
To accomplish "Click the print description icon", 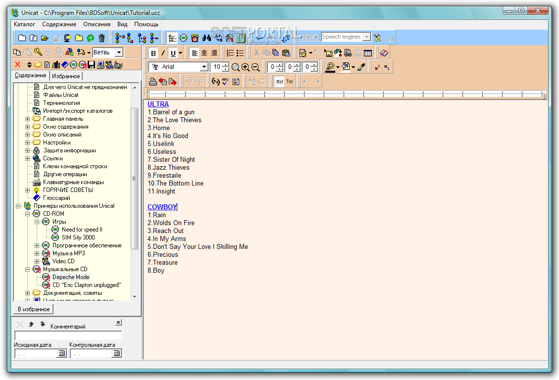I will 153,82.
